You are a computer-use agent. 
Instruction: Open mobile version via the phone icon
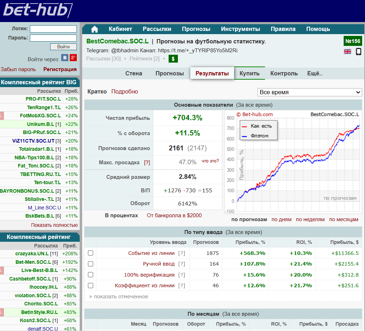click(x=358, y=52)
